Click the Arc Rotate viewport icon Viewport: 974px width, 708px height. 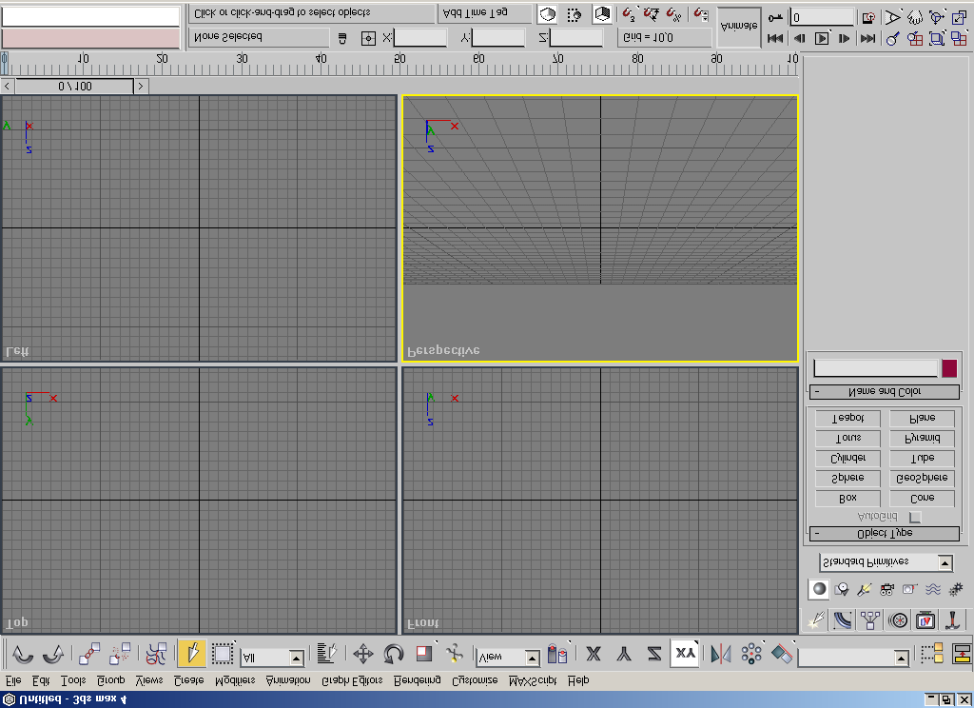click(x=937, y=17)
